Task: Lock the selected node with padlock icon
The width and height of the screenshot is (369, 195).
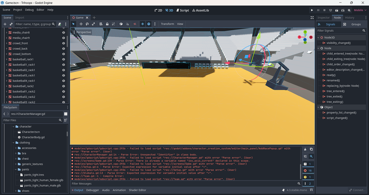Action: pos(107,24)
